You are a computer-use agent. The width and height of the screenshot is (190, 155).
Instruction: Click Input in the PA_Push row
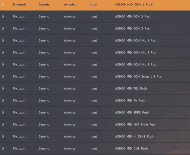click(93, 100)
